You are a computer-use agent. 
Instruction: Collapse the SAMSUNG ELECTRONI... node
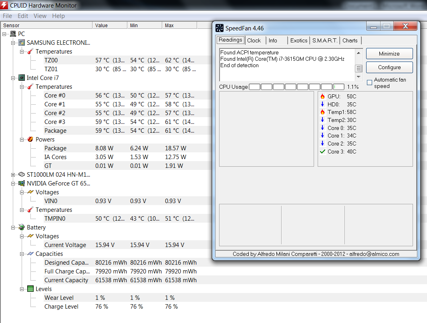pos(13,43)
